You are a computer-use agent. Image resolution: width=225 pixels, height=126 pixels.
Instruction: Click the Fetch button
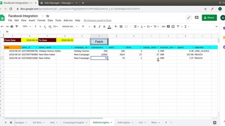pos(99,42)
